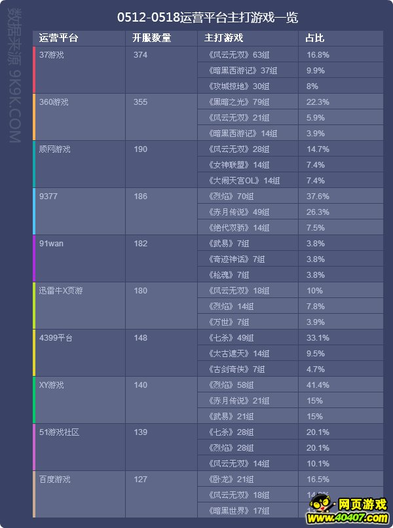Image resolution: width=393 pixels, height=528 pixels.
Task: Click the light blue bar beside 9377
Action: point(34,211)
